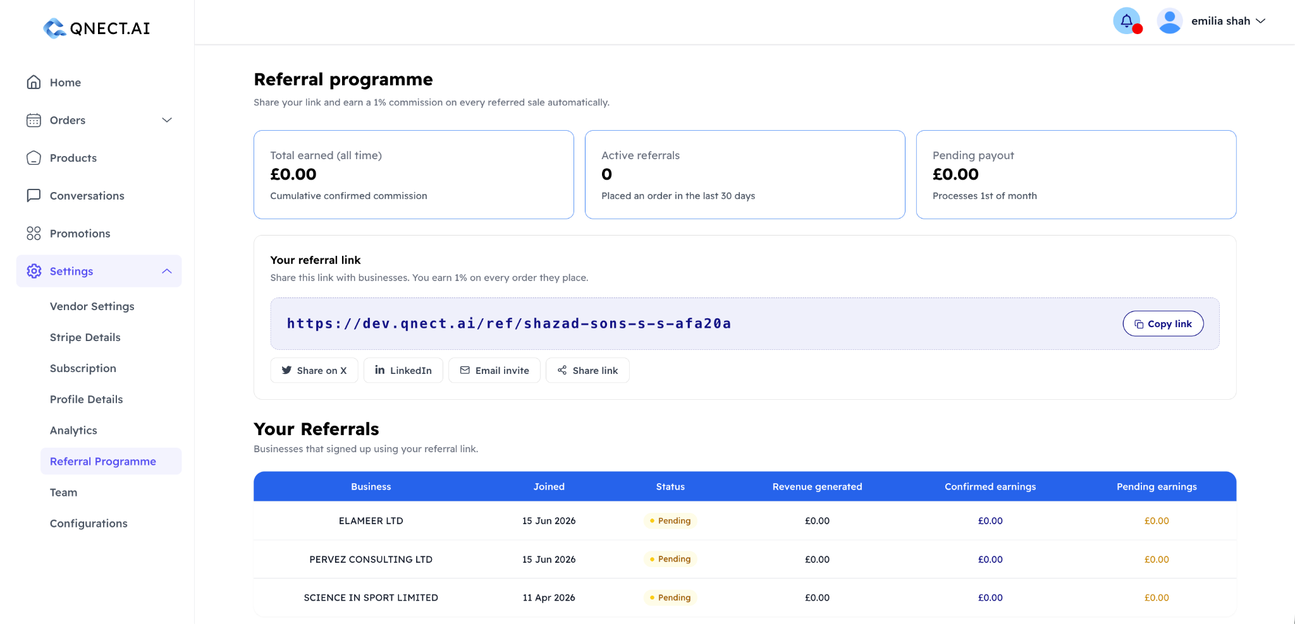Share referral link on X

(x=314, y=370)
